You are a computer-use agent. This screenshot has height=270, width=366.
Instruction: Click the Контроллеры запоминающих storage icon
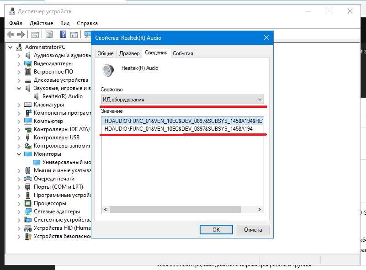pos(28,146)
